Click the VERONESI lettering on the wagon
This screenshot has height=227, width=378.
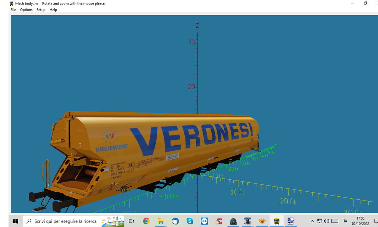(191, 139)
